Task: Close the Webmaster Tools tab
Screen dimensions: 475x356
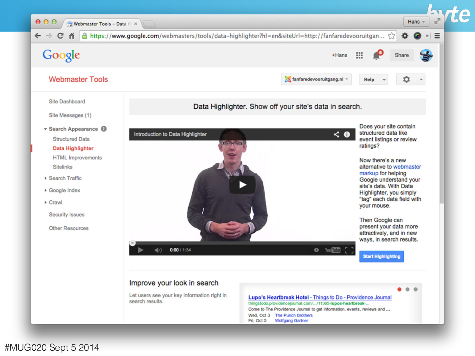Action: click(136, 24)
